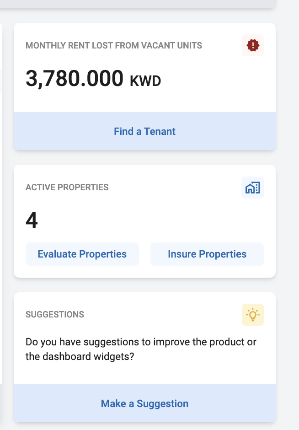The height and width of the screenshot is (430, 299).
Task: Click the yellow lightbulb Suggestions icon
Action: (253, 315)
